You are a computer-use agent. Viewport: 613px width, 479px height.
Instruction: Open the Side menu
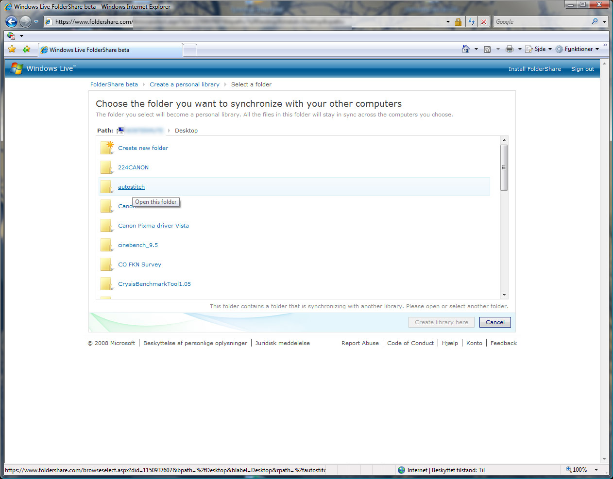click(x=538, y=49)
